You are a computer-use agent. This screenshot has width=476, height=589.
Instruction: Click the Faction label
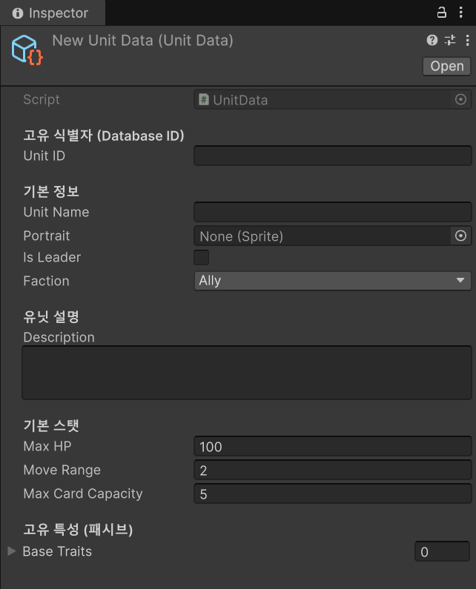[46, 281]
